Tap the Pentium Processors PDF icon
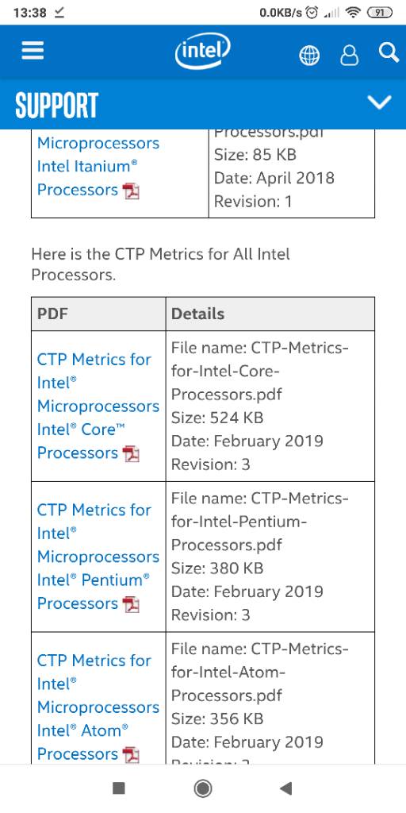The height and width of the screenshot is (813, 406). [x=131, y=604]
